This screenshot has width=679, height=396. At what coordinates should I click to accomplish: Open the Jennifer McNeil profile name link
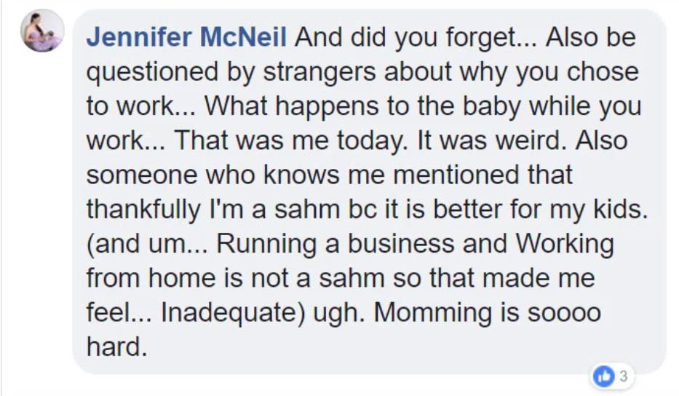[186, 38]
